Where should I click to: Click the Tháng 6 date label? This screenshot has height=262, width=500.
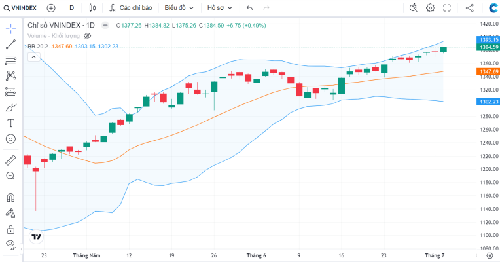coord(256,255)
